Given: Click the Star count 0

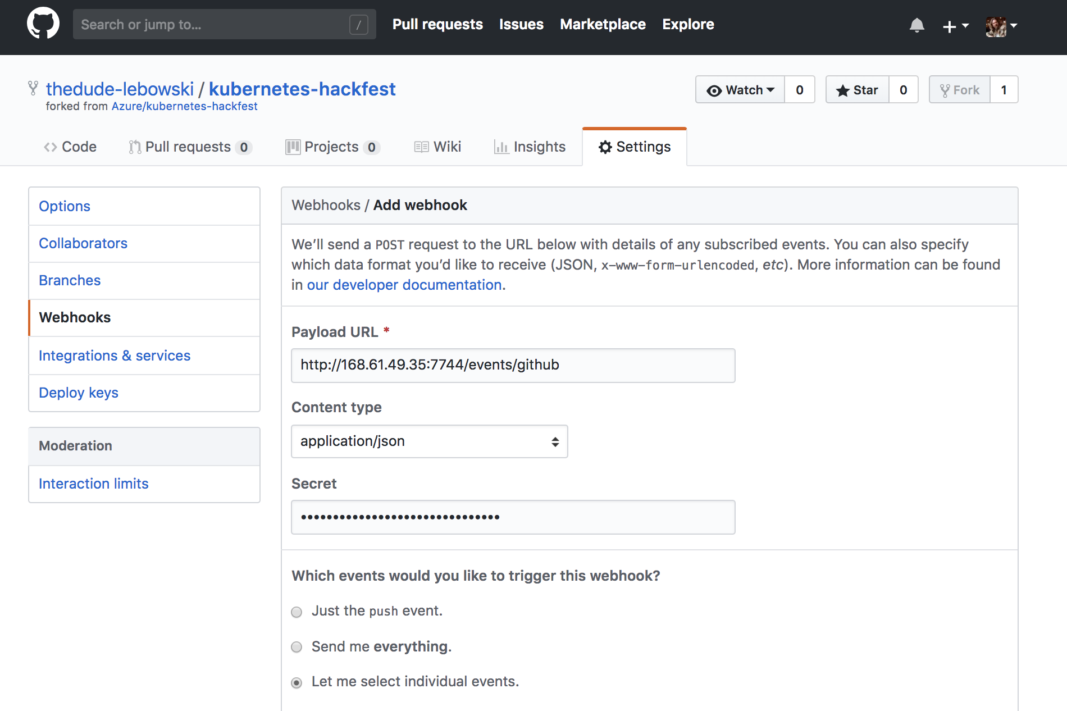Looking at the screenshot, I should coord(903,90).
